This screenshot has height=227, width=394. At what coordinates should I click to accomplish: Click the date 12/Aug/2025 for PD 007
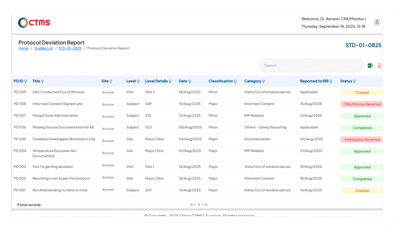(190, 116)
